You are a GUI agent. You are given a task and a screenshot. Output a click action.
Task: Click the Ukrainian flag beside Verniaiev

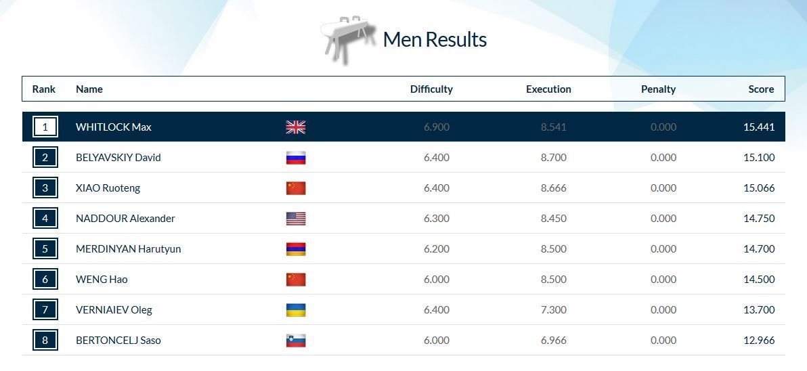(296, 310)
